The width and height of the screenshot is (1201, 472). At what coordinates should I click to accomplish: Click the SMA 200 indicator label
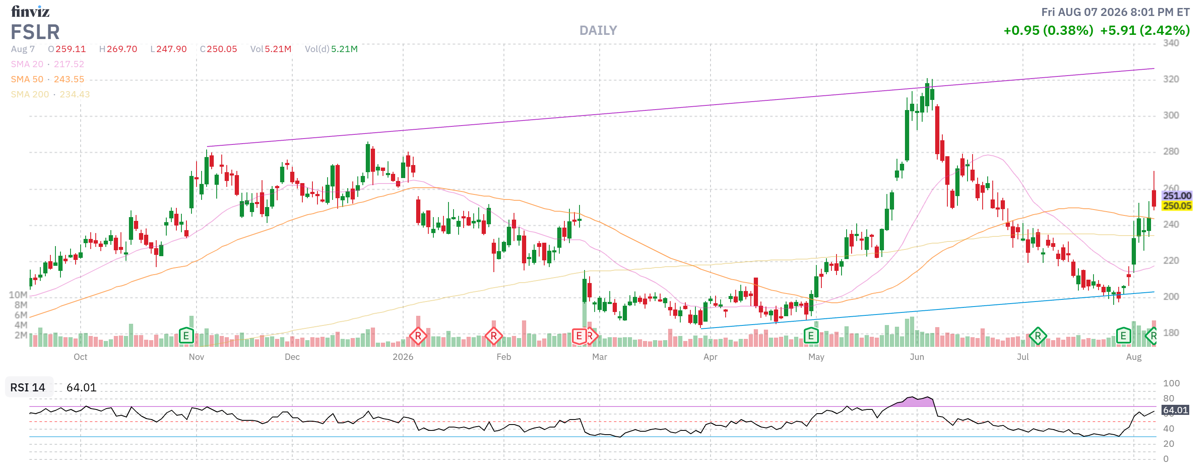(30, 94)
